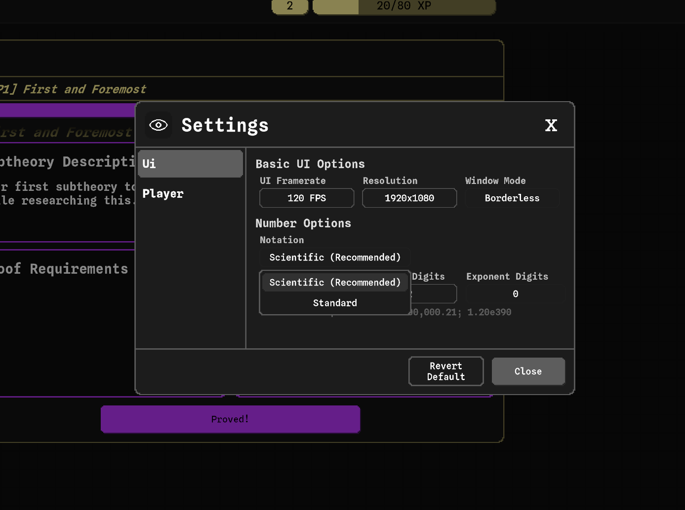Expand the Resolution 1920x1080 dropdown
This screenshot has height=510, width=685.
409,198
